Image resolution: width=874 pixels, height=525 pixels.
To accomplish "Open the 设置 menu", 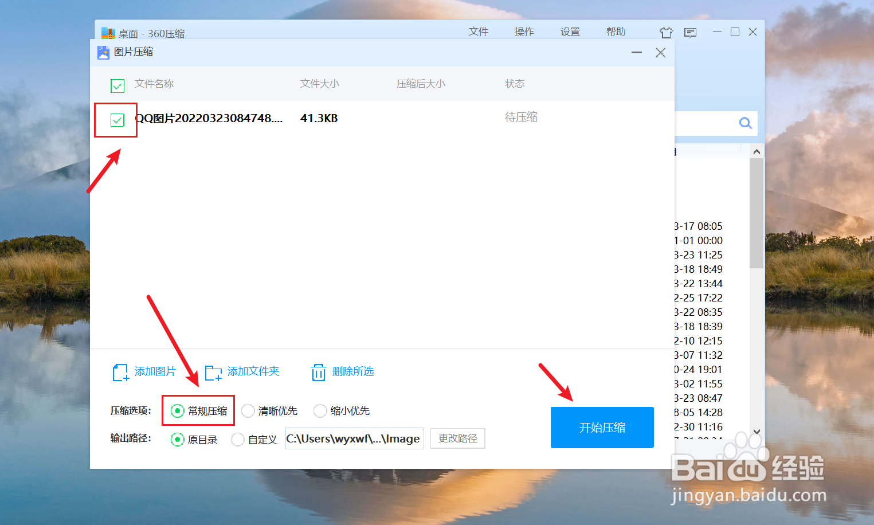I will click(x=570, y=32).
